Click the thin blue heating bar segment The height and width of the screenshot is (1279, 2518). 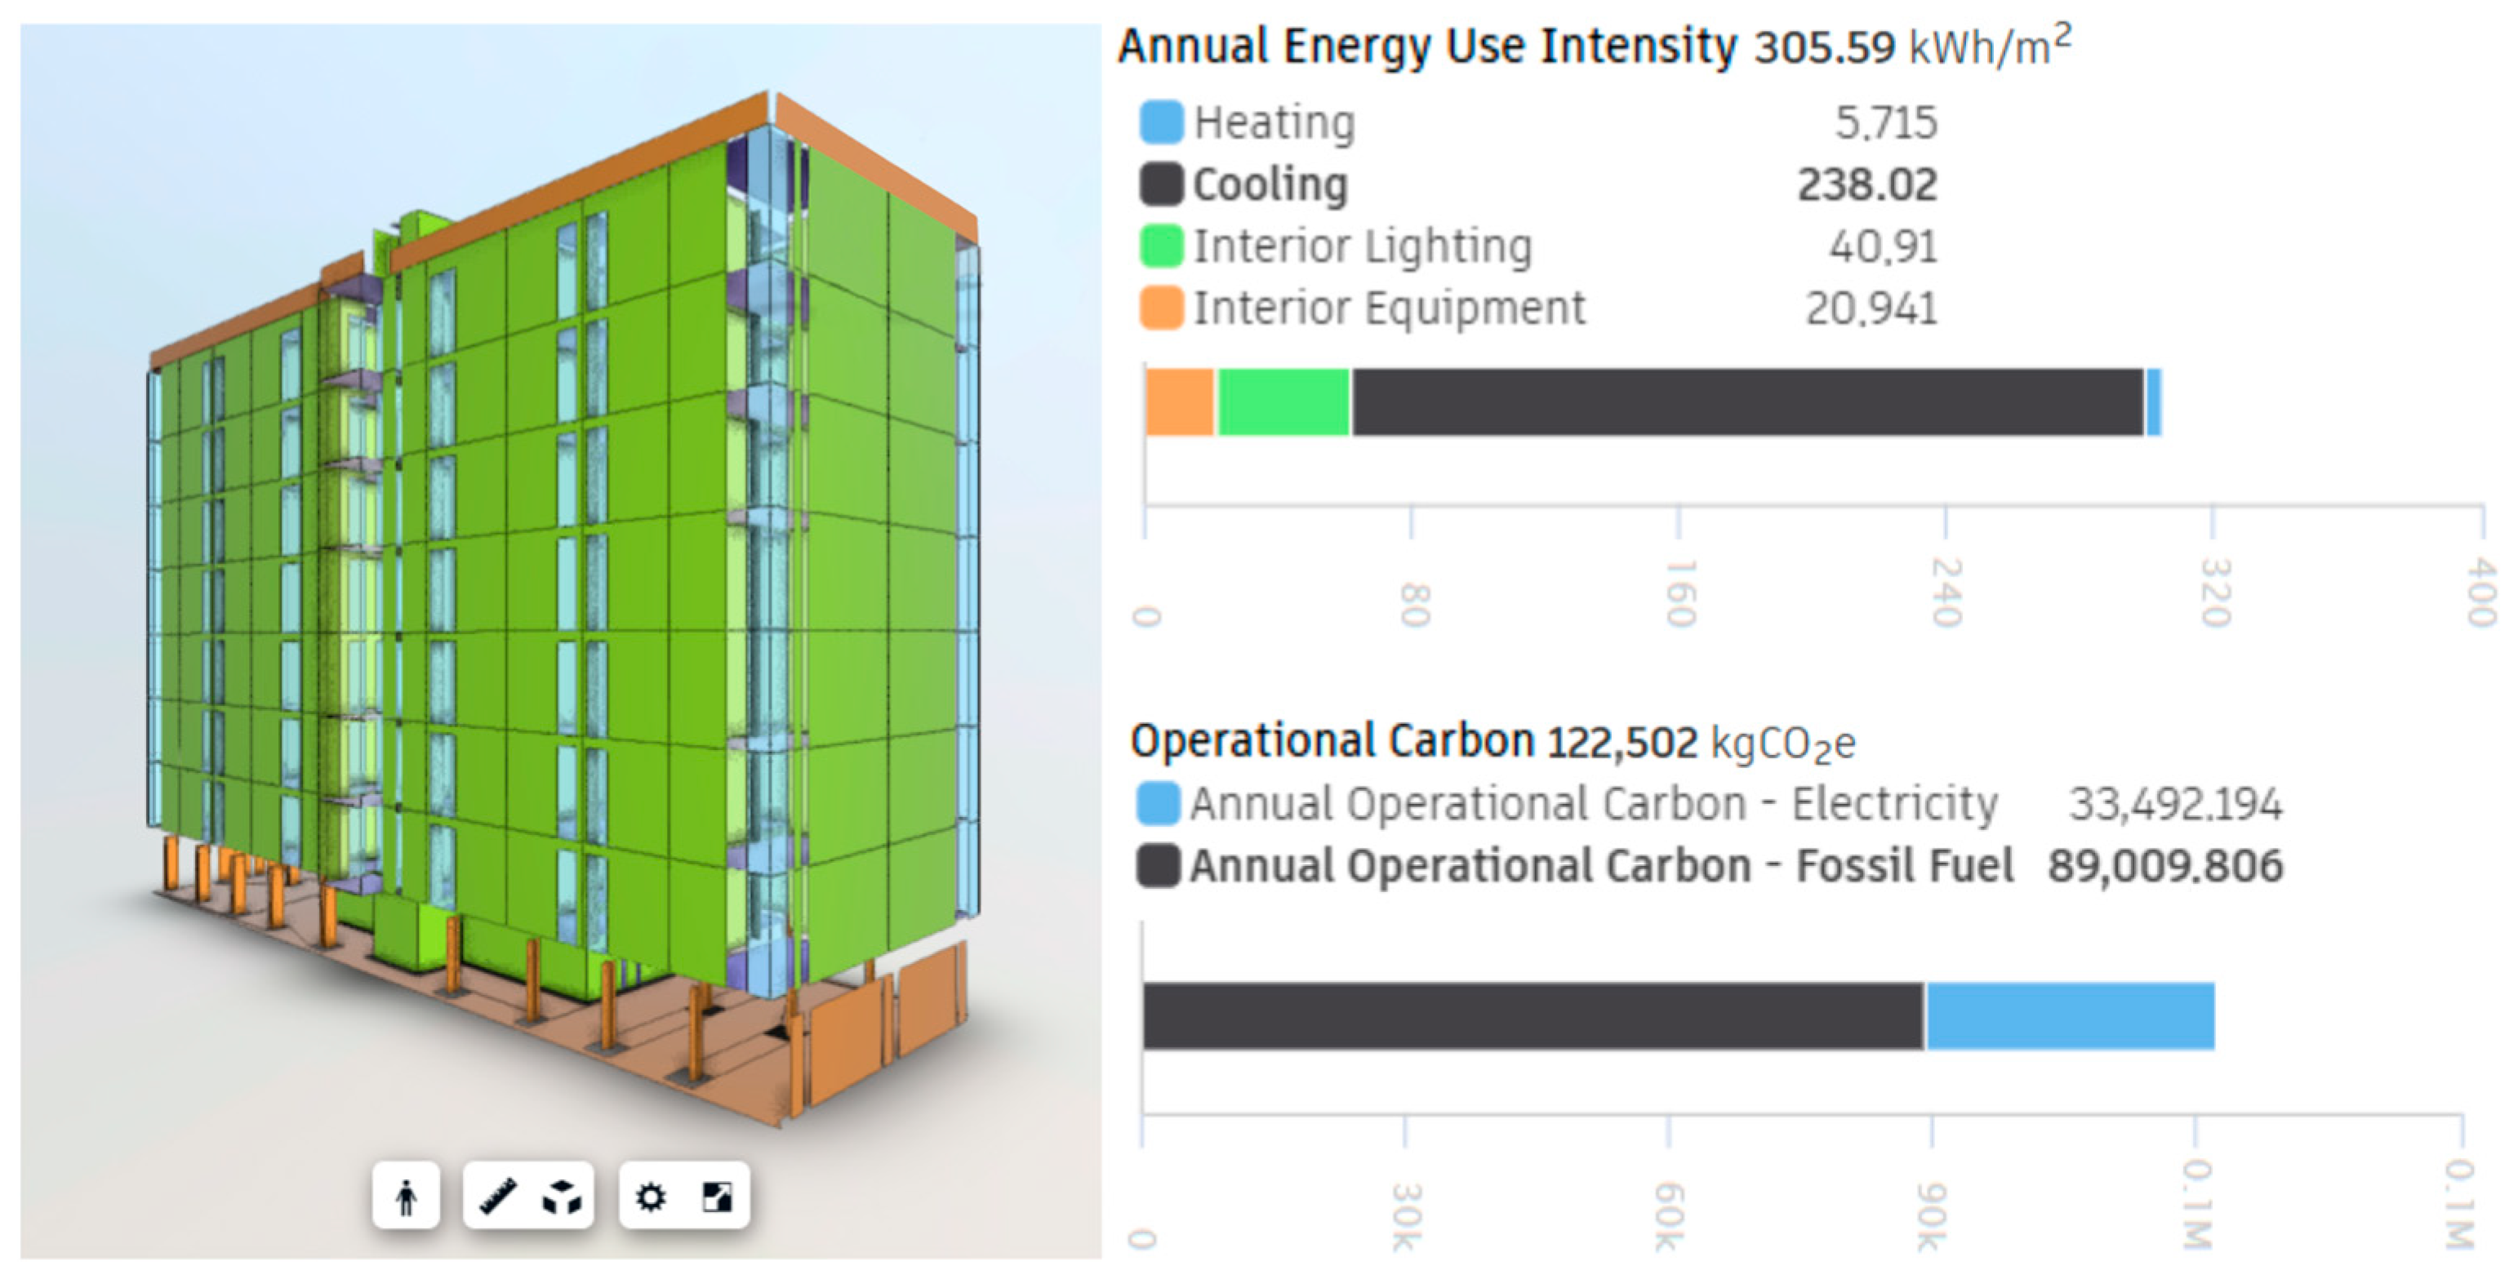2153,402
